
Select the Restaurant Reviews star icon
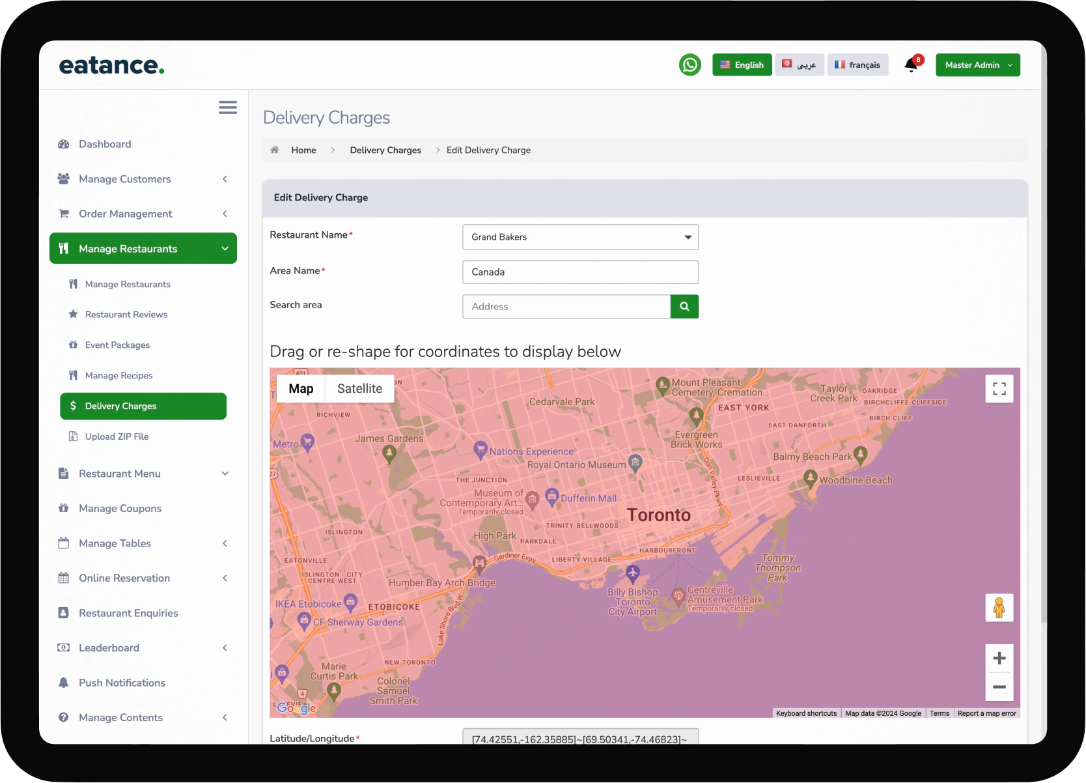pos(73,314)
